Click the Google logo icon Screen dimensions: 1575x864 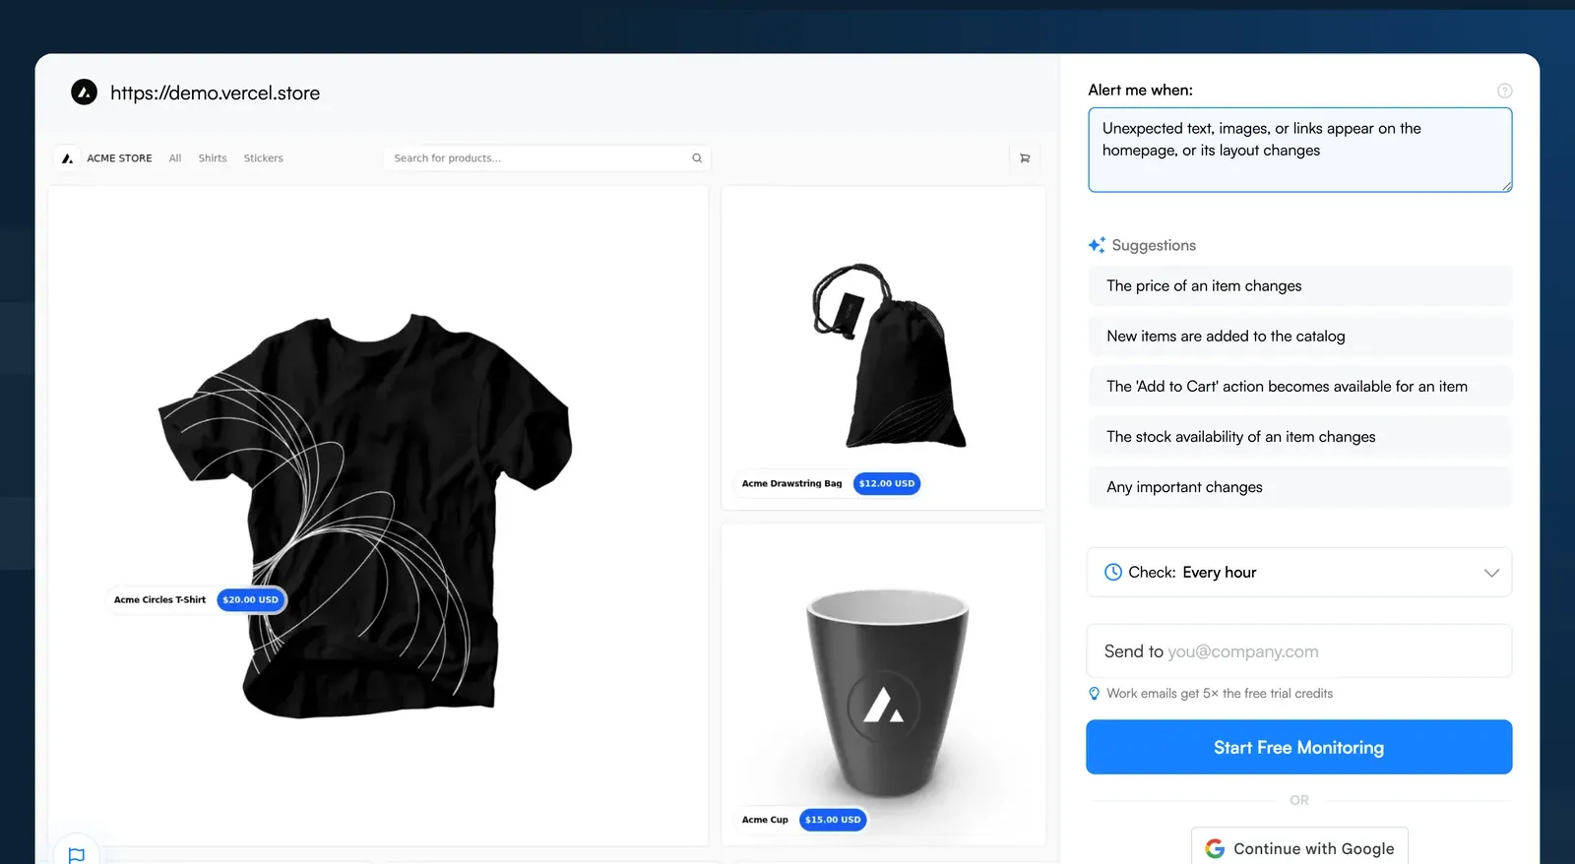(1215, 848)
